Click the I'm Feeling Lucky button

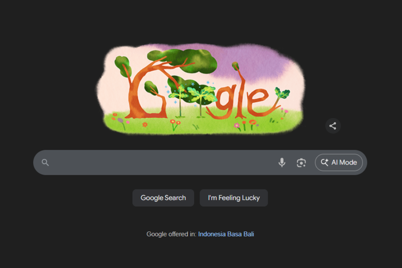234,198
